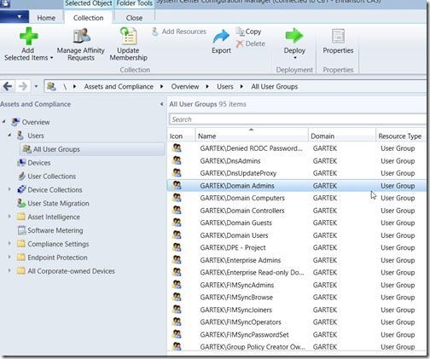430x359 pixels.
Task: Select GARTEK\Domain Guests group
Action: click(297, 223)
